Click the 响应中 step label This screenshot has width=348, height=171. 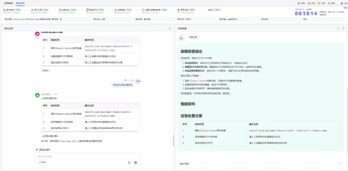[x=211, y=10]
